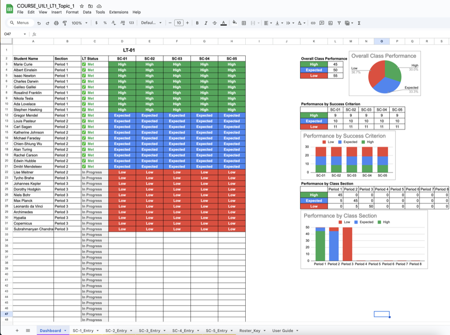Click the Print icon

tap(57, 23)
